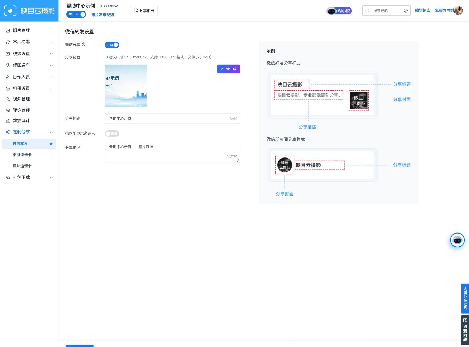
Task: Open the 照片发布规则 link
Action: 103,15
